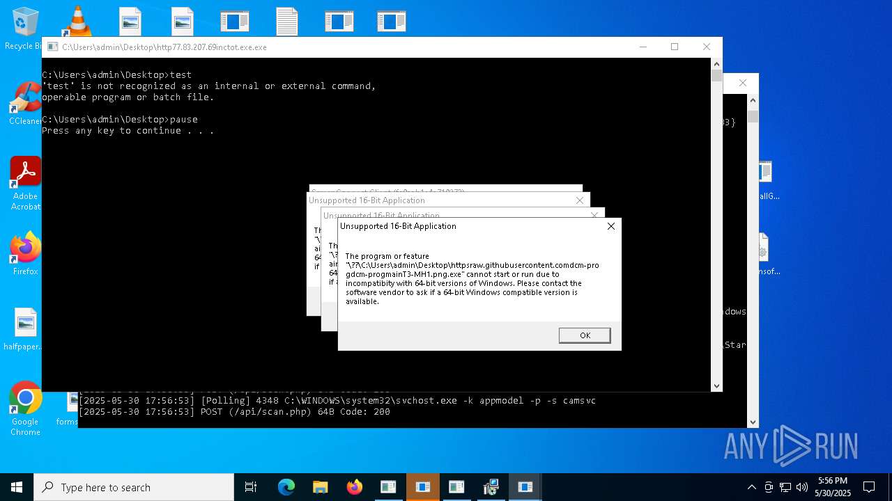
Task: Close the inctot.exe console window
Action: (707, 47)
